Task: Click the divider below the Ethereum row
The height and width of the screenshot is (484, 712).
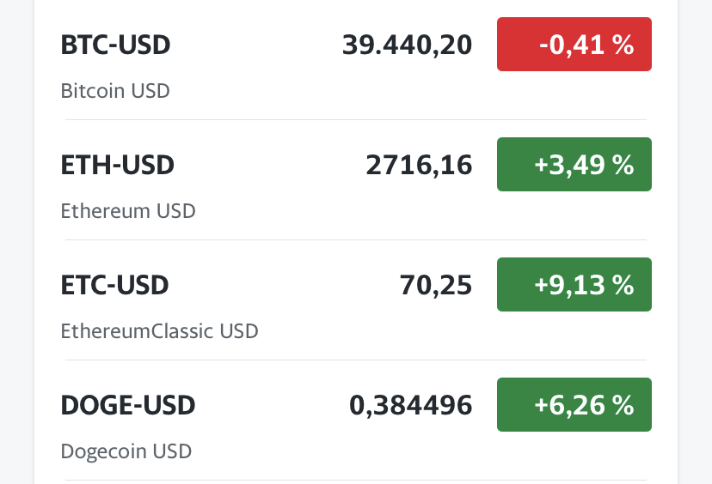Action: click(x=355, y=239)
